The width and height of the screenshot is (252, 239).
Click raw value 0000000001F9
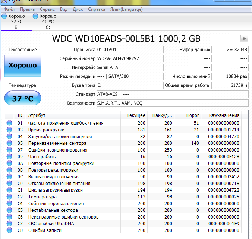pos(224,223)
